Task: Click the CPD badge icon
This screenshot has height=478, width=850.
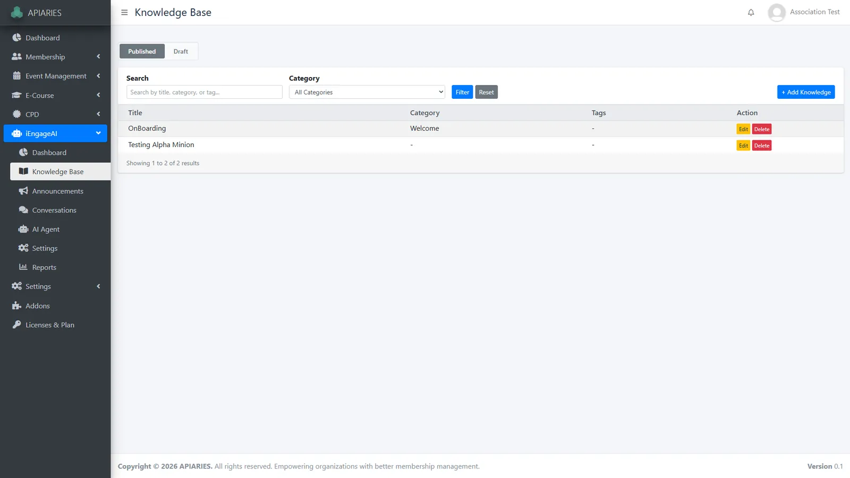Action: tap(16, 114)
